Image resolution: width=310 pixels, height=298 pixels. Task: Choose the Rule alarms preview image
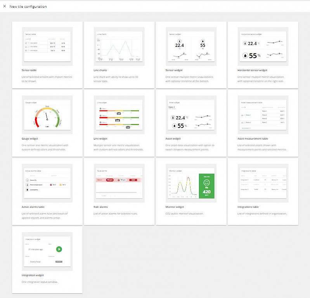119,183
